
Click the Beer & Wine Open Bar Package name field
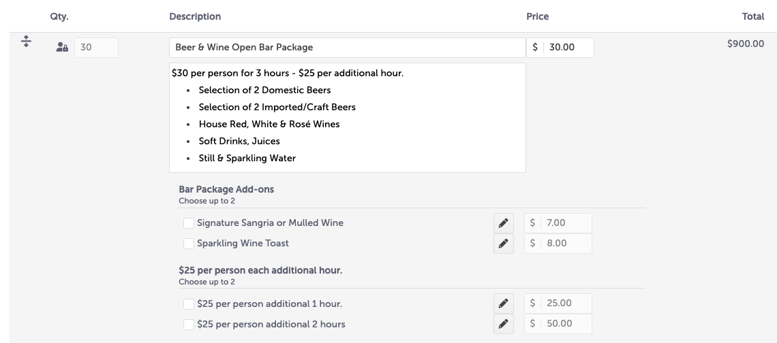click(348, 48)
